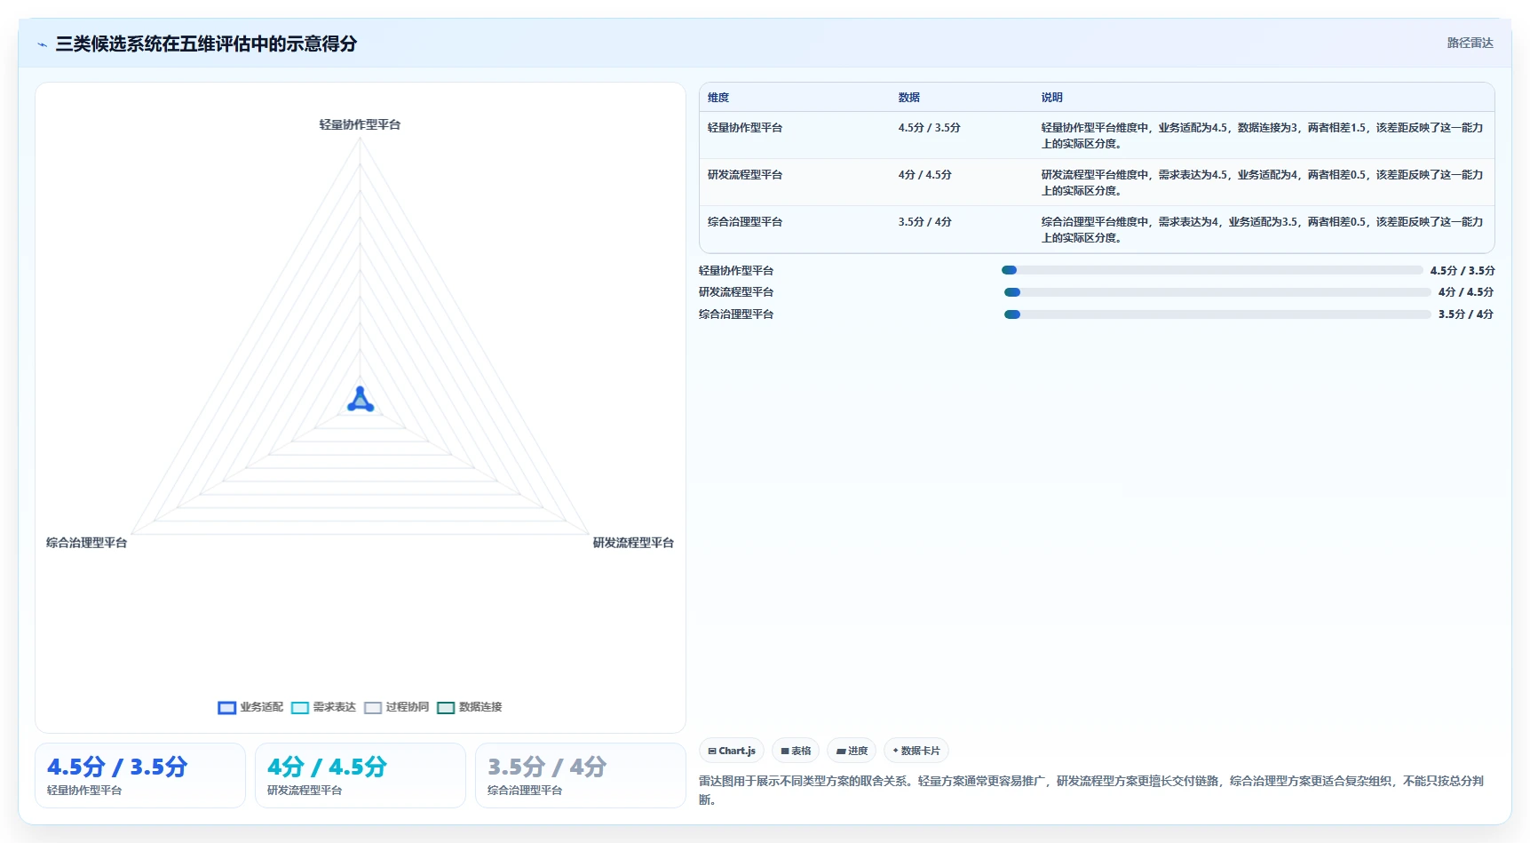This screenshot has height=843, width=1530.
Task: Click the 进度 chip
Action: click(x=852, y=751)
